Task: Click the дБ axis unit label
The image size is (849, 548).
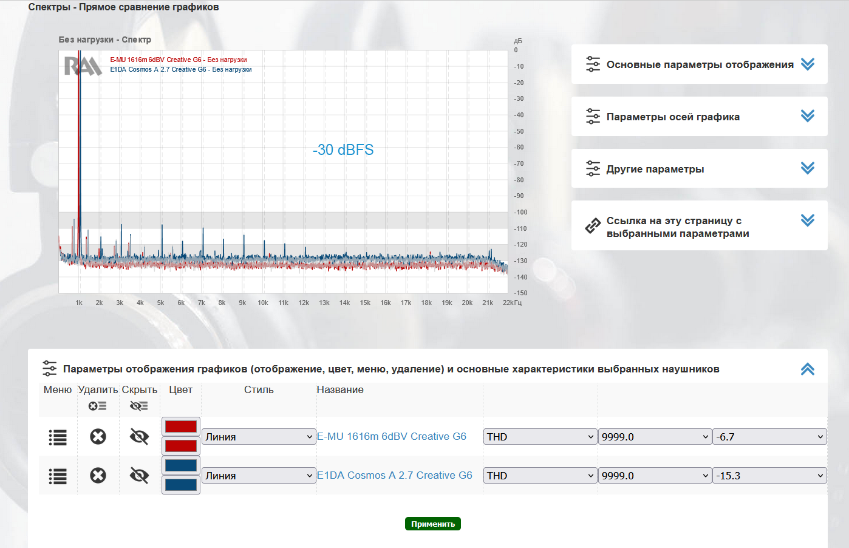Action: (x=517, y=41)
